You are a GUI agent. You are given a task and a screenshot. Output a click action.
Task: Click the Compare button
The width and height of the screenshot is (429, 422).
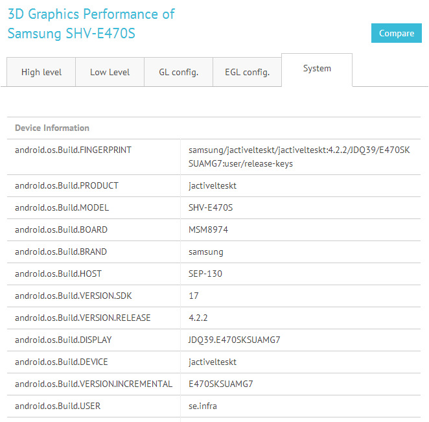click(x=396, y=33)
